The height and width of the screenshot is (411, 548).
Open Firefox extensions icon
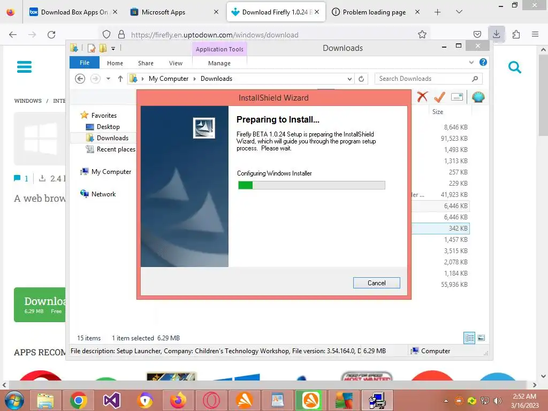click(x=516, y=34)
